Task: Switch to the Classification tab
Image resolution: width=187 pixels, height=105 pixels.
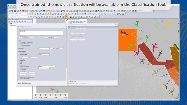Action: click(x=72, y=29)
